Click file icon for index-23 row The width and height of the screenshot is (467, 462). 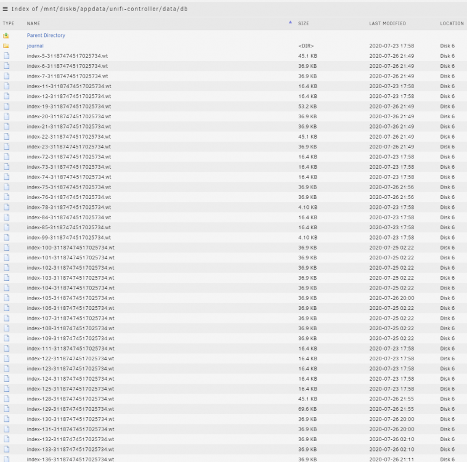click(x=7, y=147)
